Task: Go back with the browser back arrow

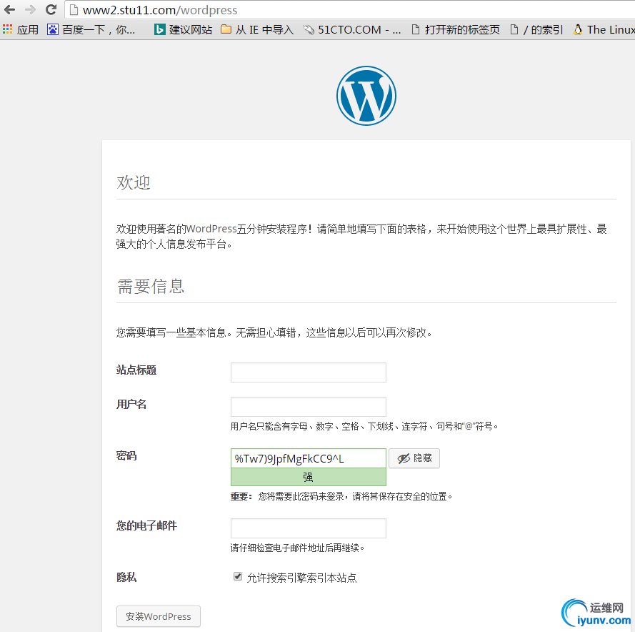Action: pos(9,9)
